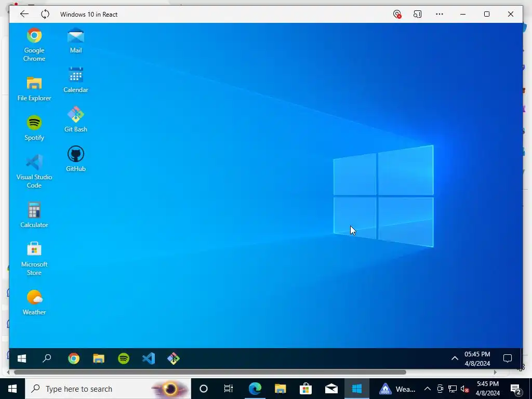Click the search magnifier in React taskbar
532x399 pixels.
pyautogui.click(x=47, y=358)
